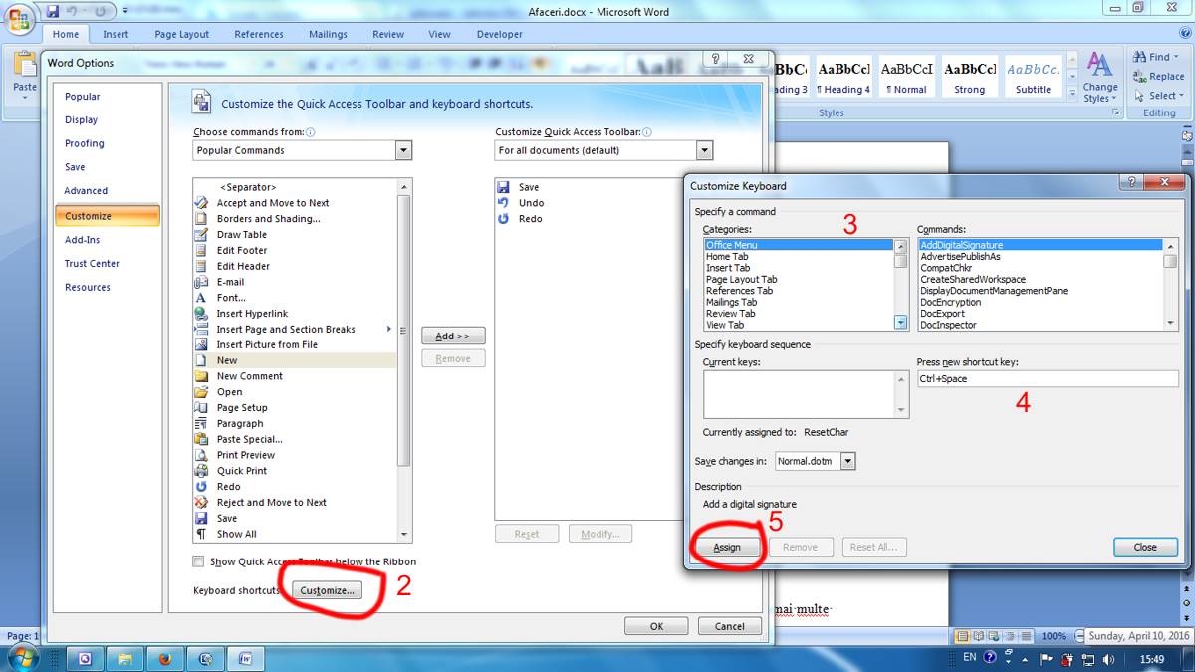Switch to the Page Layout ribbon tab
1195x672 pixels.
point(182,34)
